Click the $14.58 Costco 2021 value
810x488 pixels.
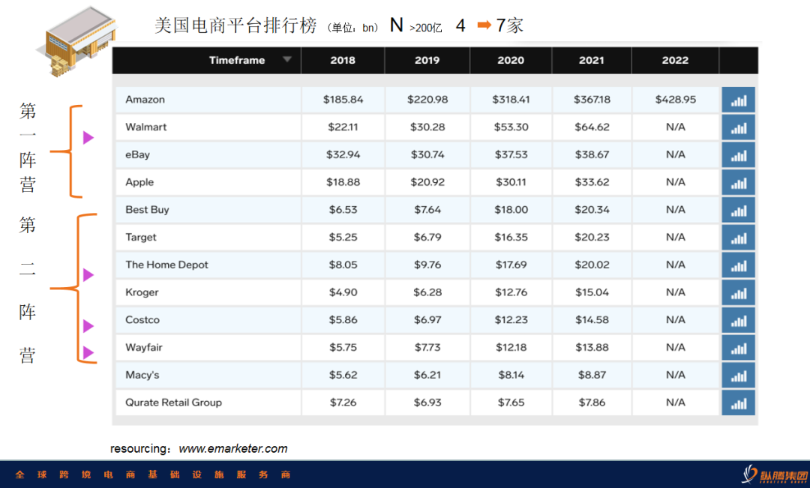pyautogui.click(x=592, y=319)
